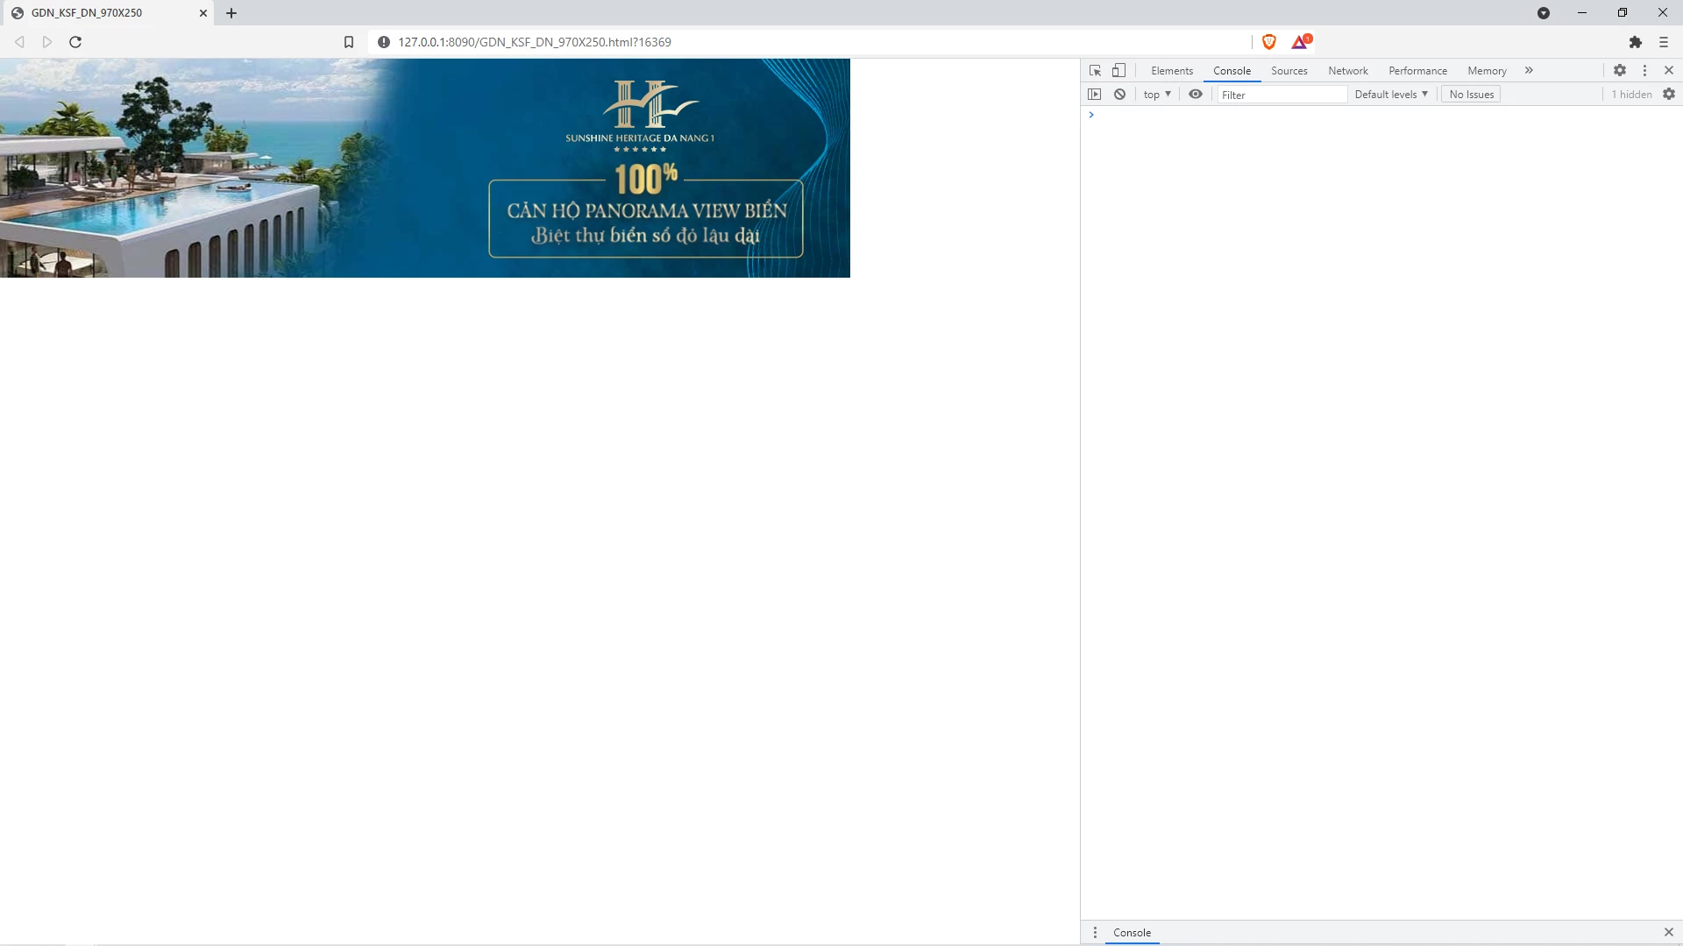Open the DevTools settings gear icon
Viewport: 1683px width, 946px height.
click(1619, 70)
